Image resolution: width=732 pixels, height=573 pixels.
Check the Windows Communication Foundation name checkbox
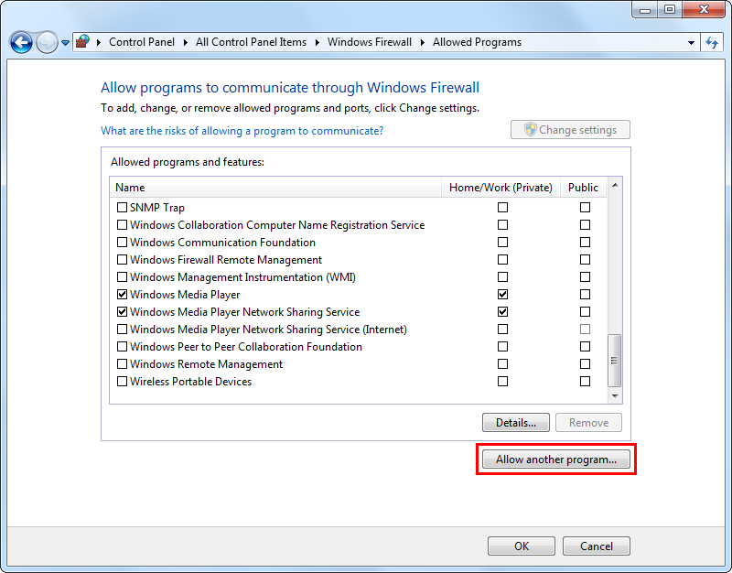click(122, 242)
